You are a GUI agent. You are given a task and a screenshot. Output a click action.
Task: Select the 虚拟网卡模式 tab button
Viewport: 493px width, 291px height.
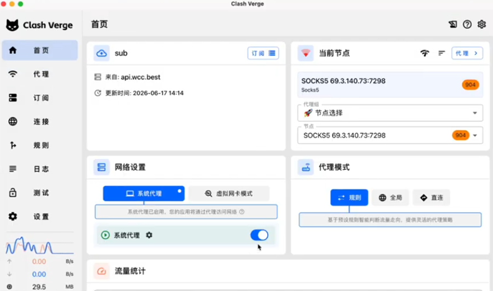tap(229, 193)
